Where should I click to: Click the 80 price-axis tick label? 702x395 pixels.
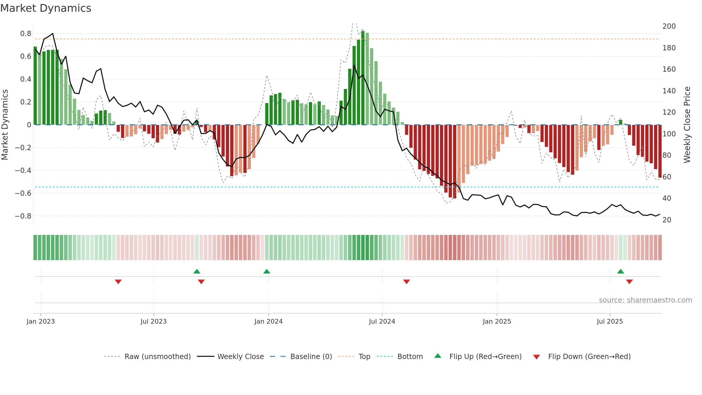click(667, 155)
